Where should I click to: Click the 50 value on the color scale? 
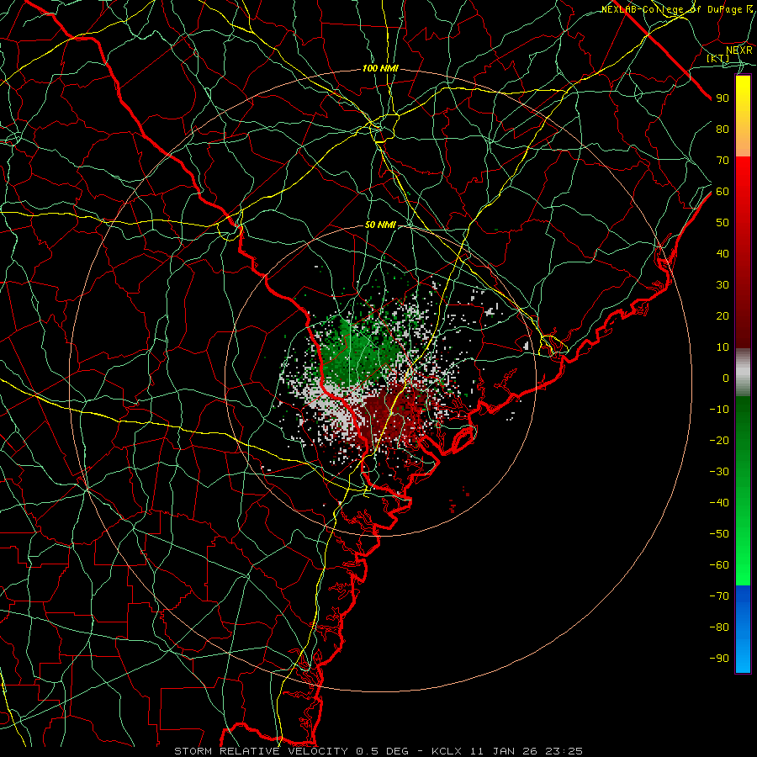(723, 223)
